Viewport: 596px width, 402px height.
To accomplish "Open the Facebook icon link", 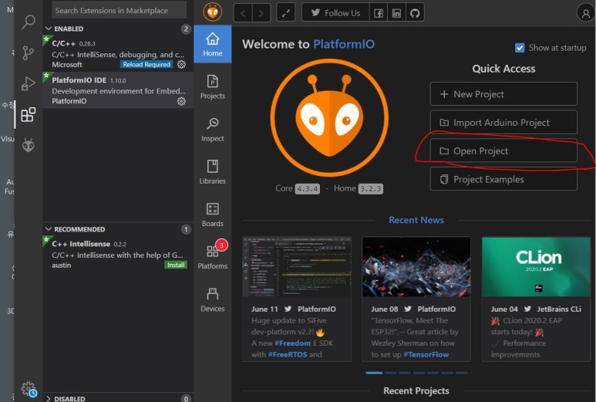I will pyautogui.click(x=379, y=13).
